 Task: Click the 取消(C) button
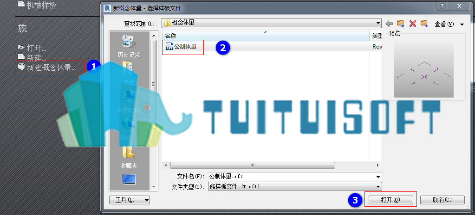(442, 200)
